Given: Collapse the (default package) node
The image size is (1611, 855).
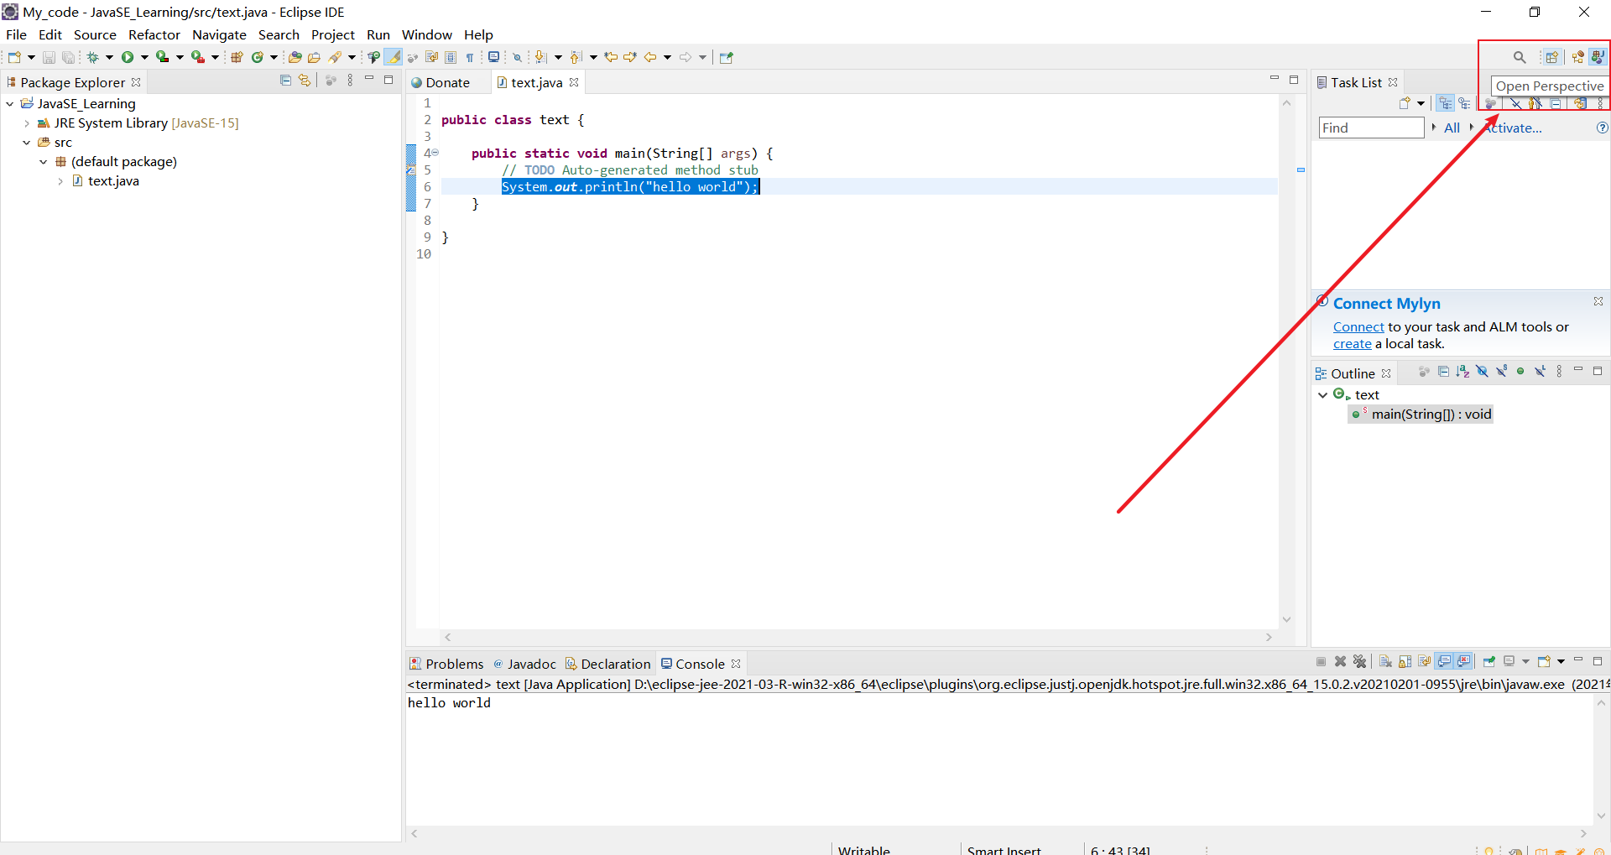Looking at the screenshot, I should [x=44, y=162].
